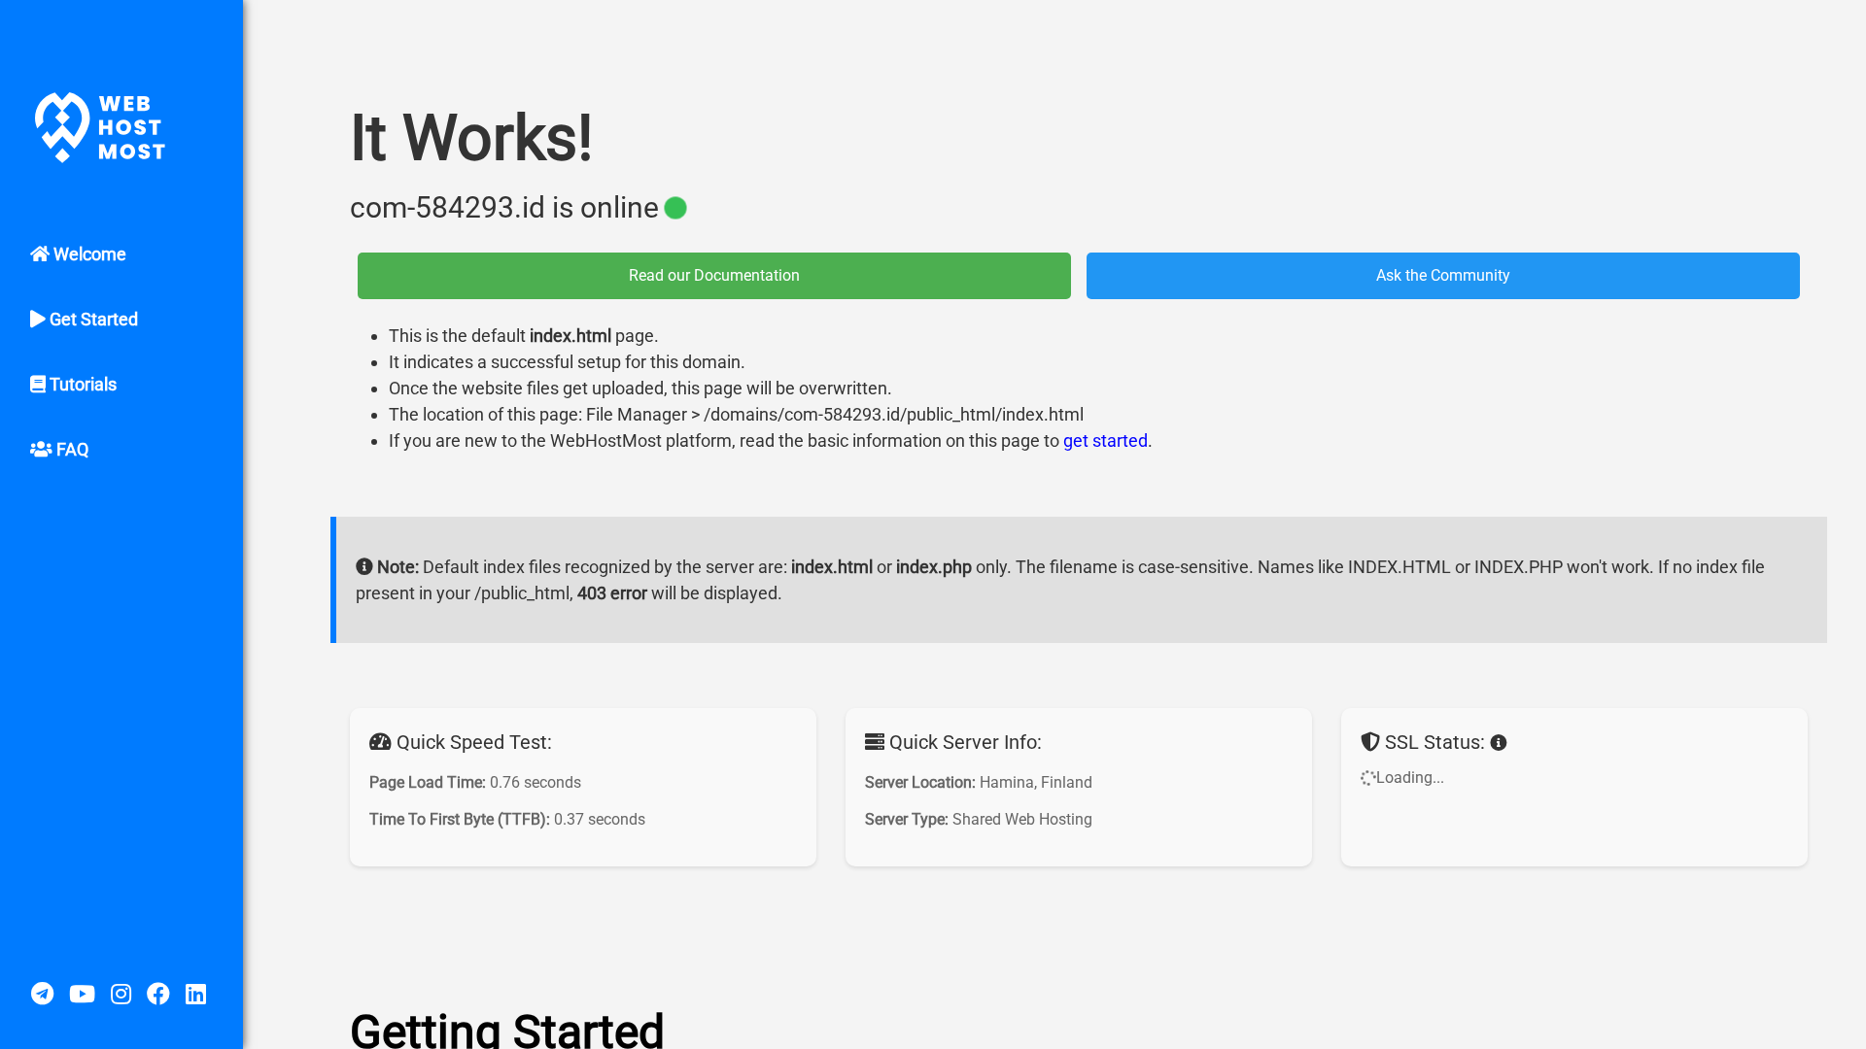This screenshot has height=1049, width=1866.
Task: Click the info icon before Note
Action: click(364, 566)
